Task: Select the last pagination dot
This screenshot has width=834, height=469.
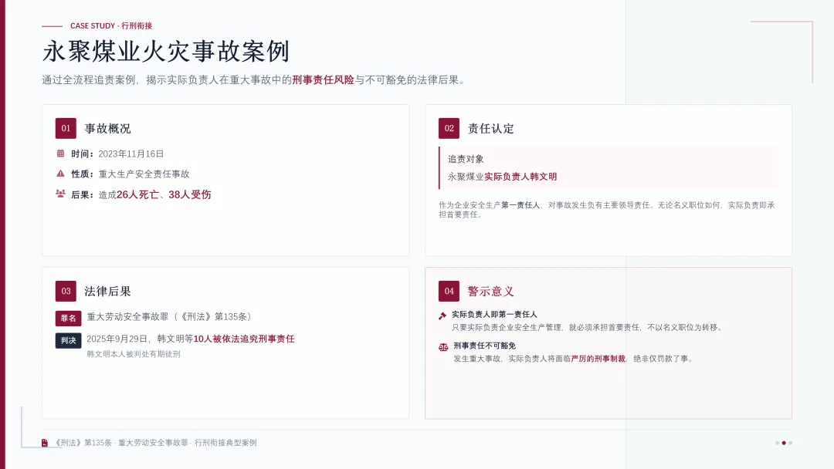Action: click(x=791, y=443)
